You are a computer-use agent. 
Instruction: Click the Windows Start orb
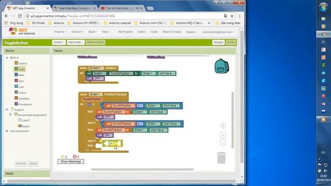tap(323, 7)
